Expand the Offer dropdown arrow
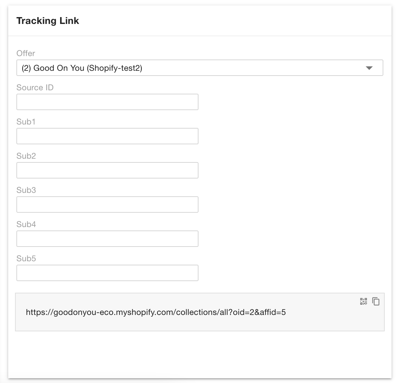The width and height of the screenshot is (397, 383). pyautogui.click(x=369, y=68)
